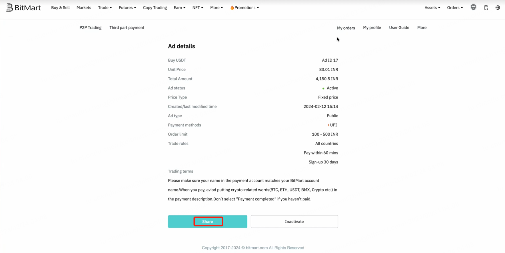The image size is (505, 253).
Task: Open My profile link
Action: click(x=372, y=28)
